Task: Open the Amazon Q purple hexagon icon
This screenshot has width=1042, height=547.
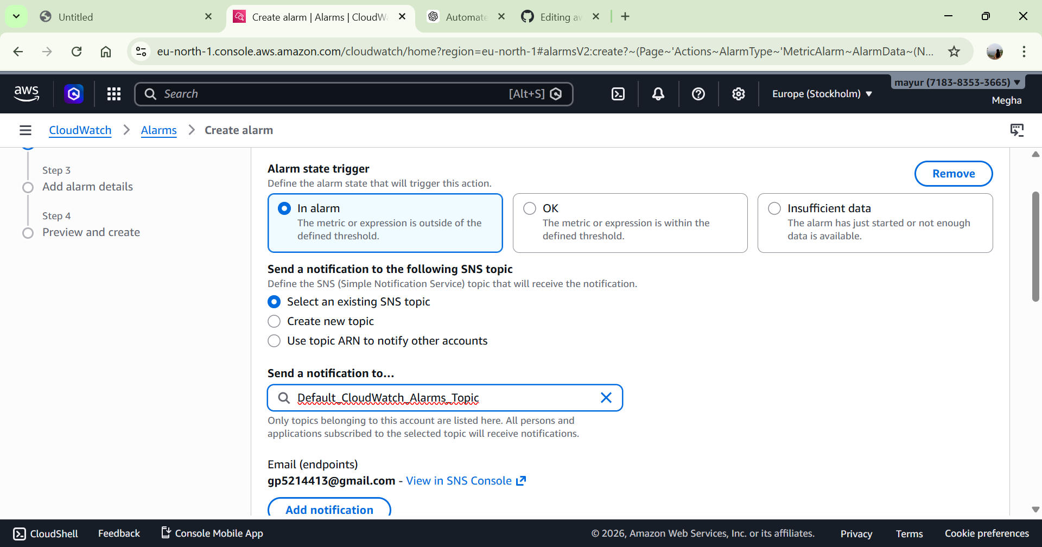Action: (x=74, y=94)
